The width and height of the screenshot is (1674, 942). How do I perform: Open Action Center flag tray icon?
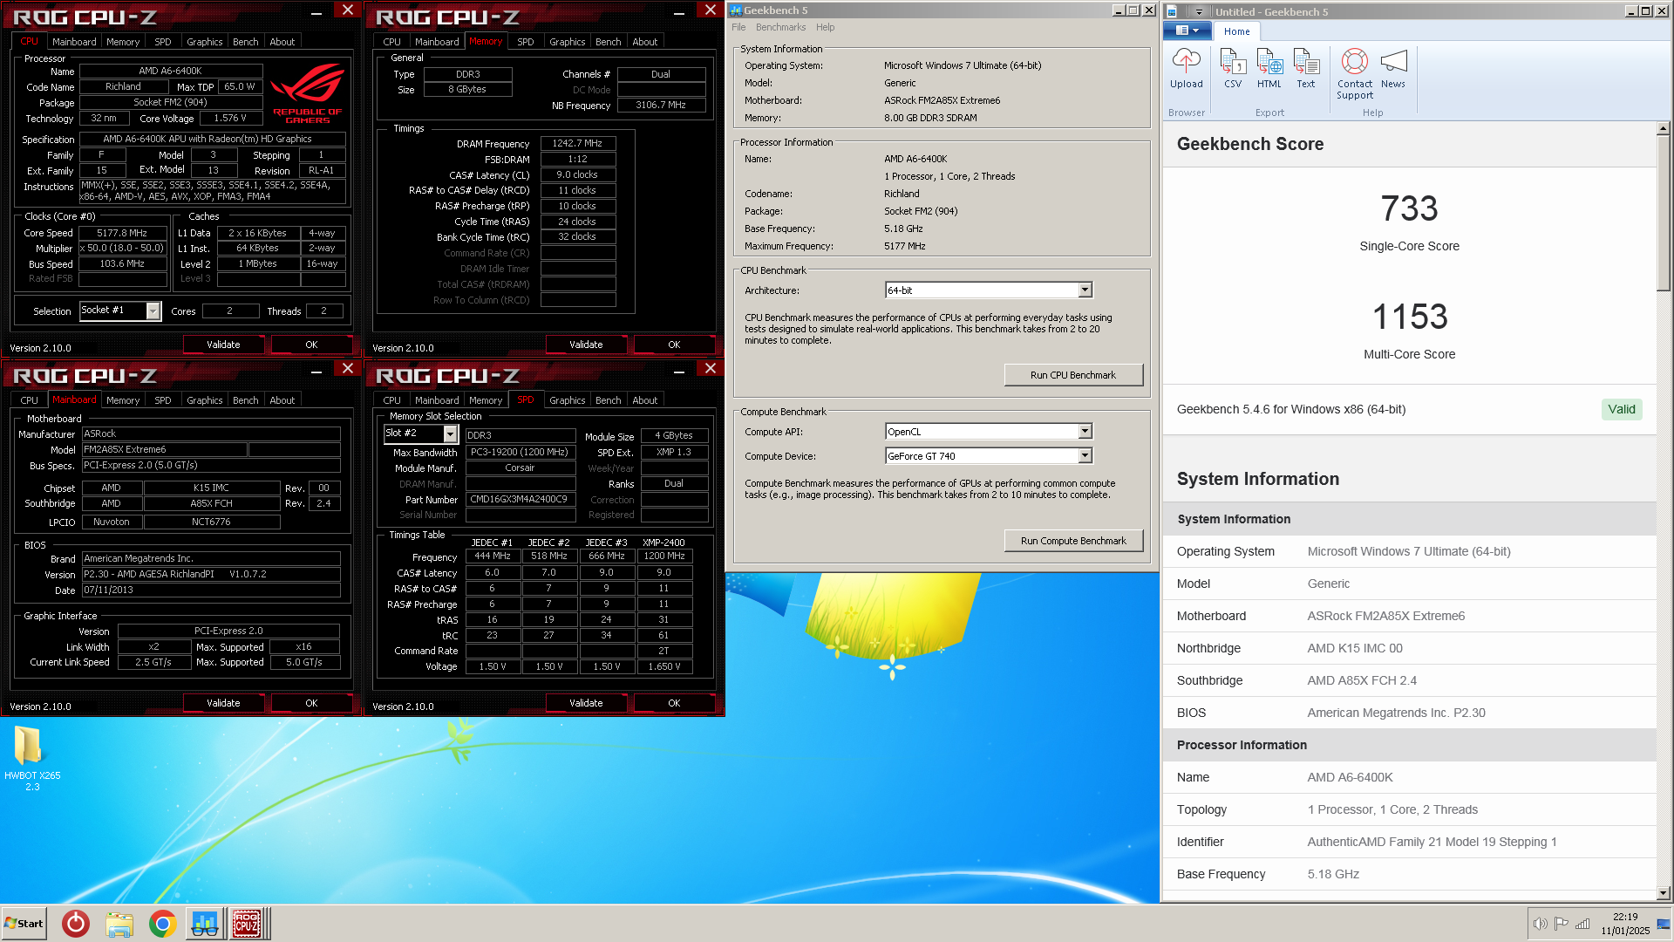1562,924
